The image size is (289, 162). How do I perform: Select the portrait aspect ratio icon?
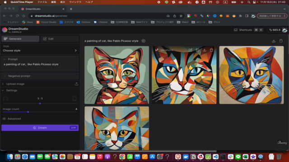click(75, 99)
